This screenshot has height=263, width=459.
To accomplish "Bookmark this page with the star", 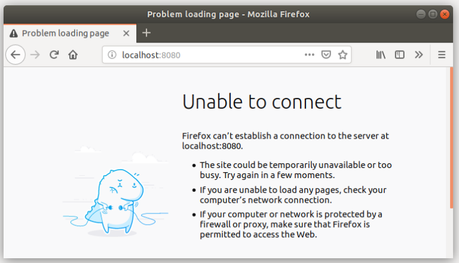I will [x=342, y=55].
